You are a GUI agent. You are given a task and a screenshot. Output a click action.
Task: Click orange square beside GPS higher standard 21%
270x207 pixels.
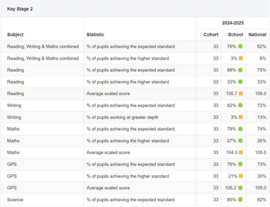[241, 176]
